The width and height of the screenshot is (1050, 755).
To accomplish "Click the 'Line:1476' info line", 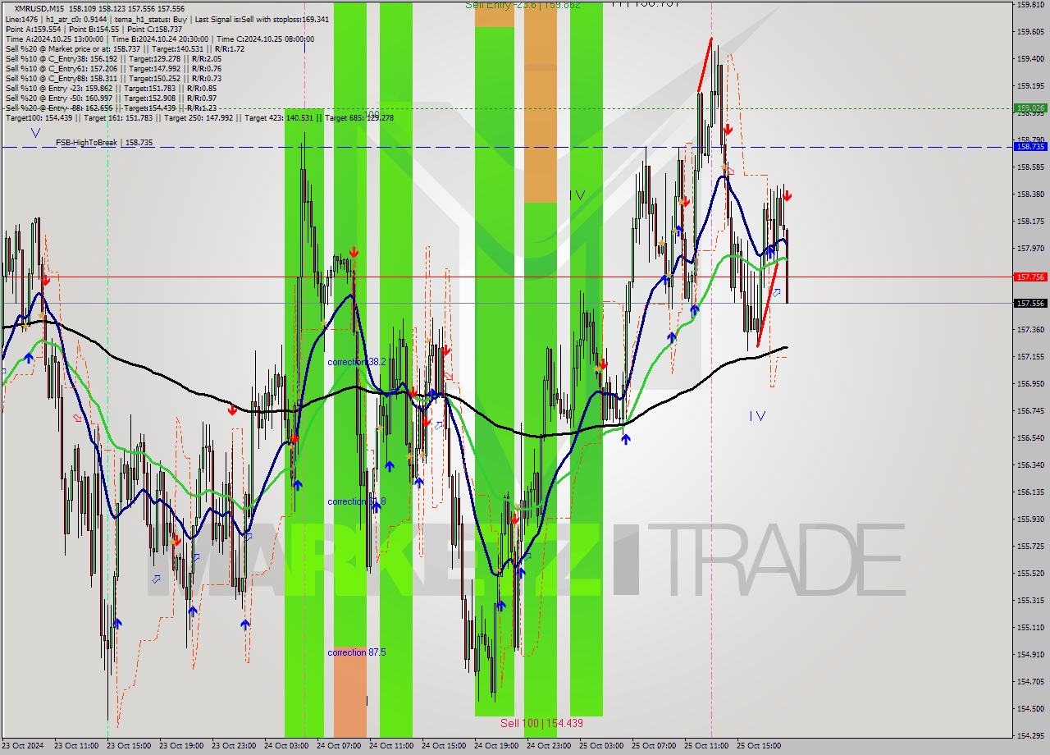I will pyautogui.click(x=167, y=20).
